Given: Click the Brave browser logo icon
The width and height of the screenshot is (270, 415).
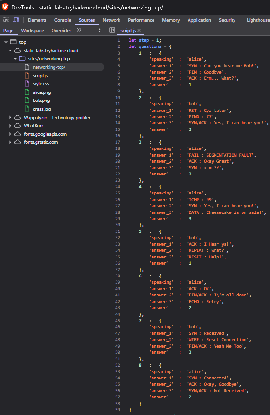Looking at the screenshot, I should [5, 7].
